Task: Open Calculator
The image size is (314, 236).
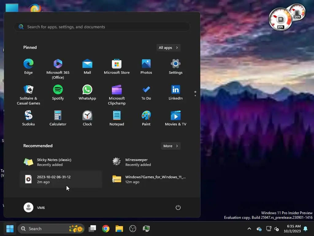Action: pyautogui.click(x=58, y=118)
